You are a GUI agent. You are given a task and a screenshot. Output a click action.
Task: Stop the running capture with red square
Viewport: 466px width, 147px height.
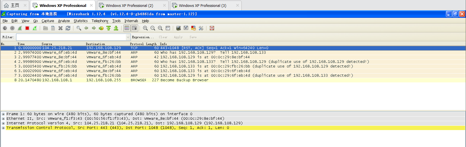(x=27, y=28)
